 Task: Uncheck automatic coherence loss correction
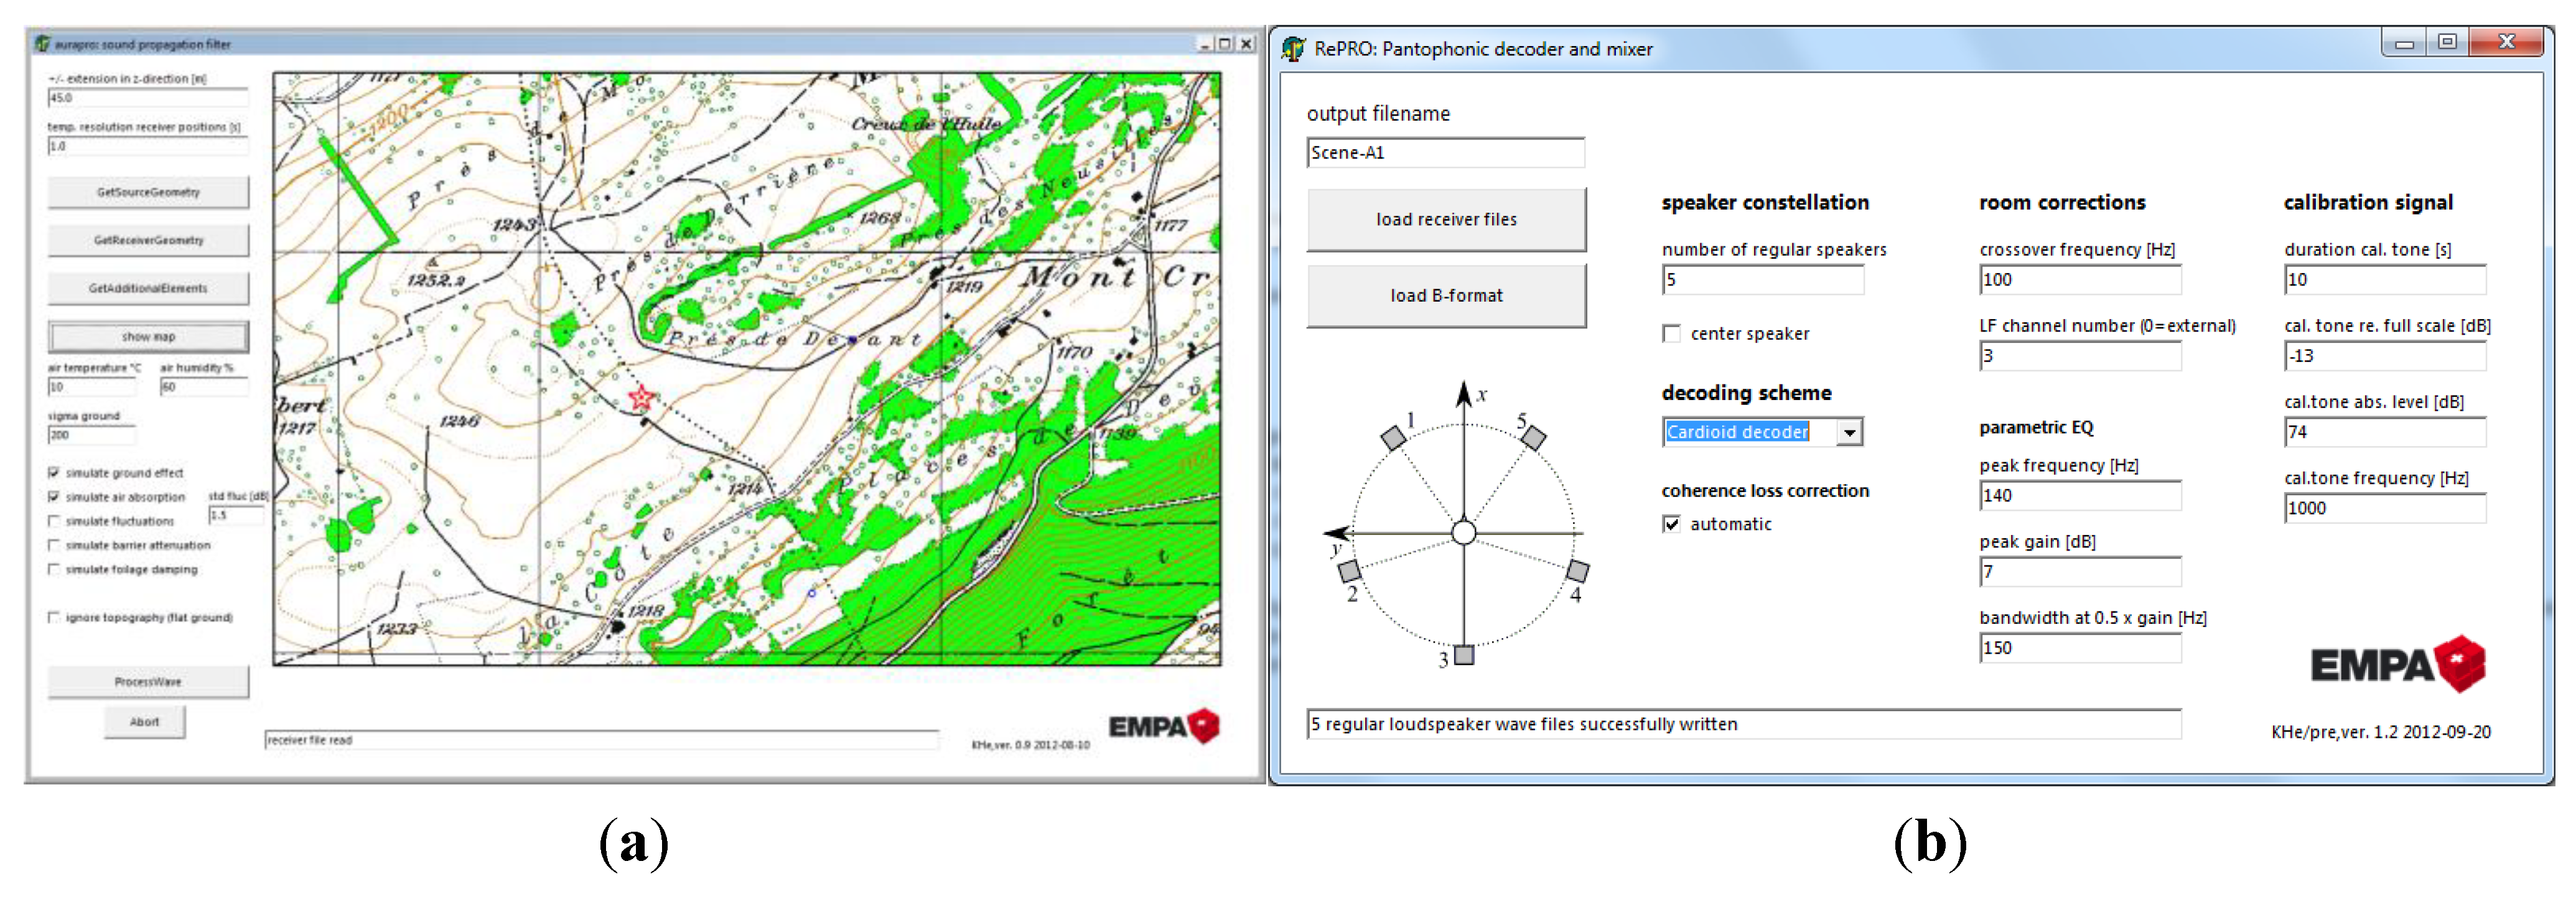(x=1671, y=524)
